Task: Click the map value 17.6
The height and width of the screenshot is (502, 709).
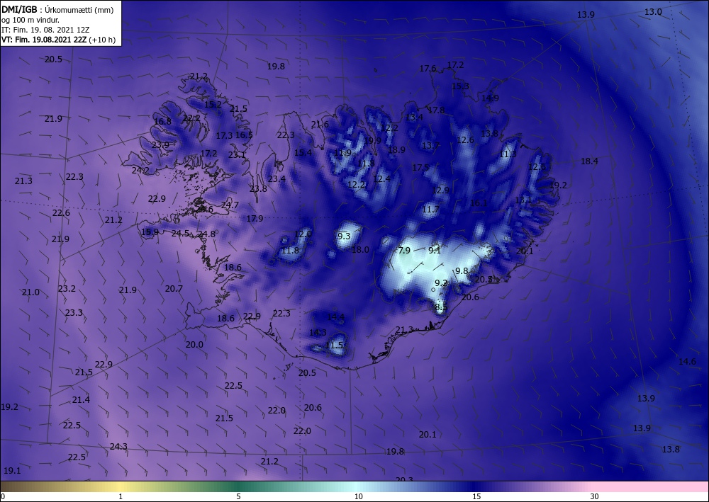Action: (x=428, y=68)
